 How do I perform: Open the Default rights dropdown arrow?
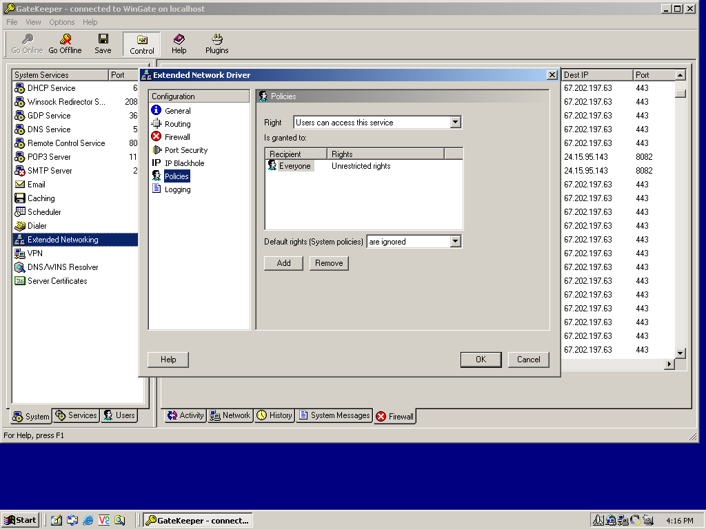pos(455,242)
